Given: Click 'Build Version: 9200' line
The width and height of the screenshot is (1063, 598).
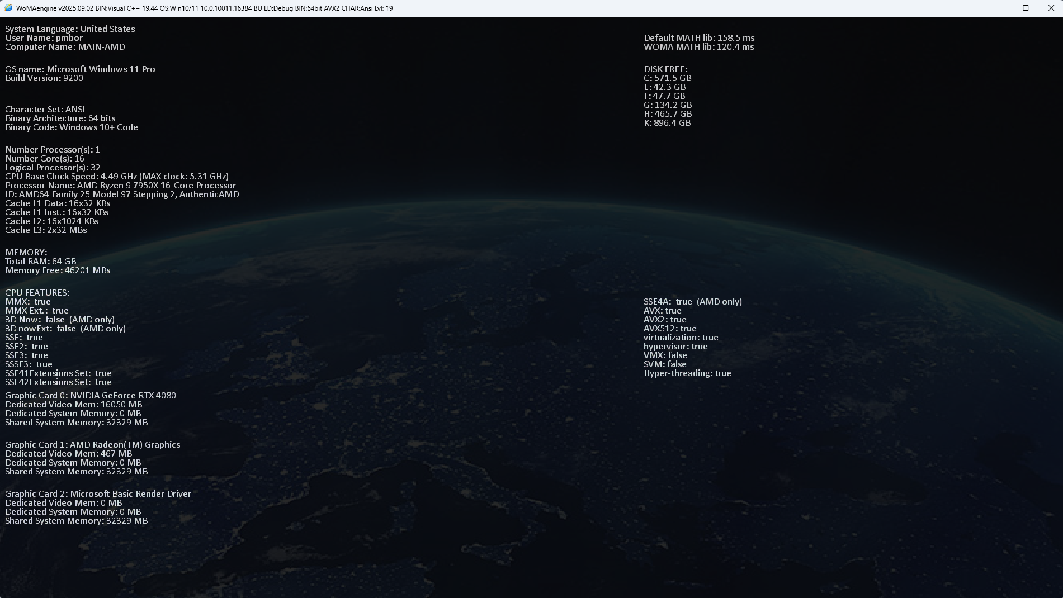Looking at the screenshot, I should pos(44,78).
